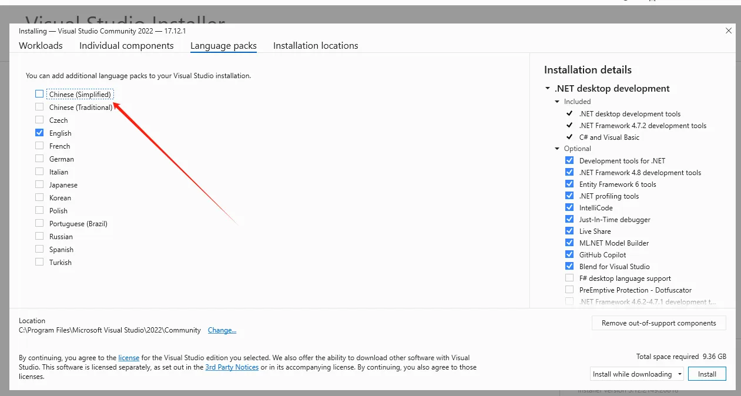Viewport: 741px width, 396px height.
Task: Check the Chinese (Traditional) language pack
Action: click(x=39, y=107)
